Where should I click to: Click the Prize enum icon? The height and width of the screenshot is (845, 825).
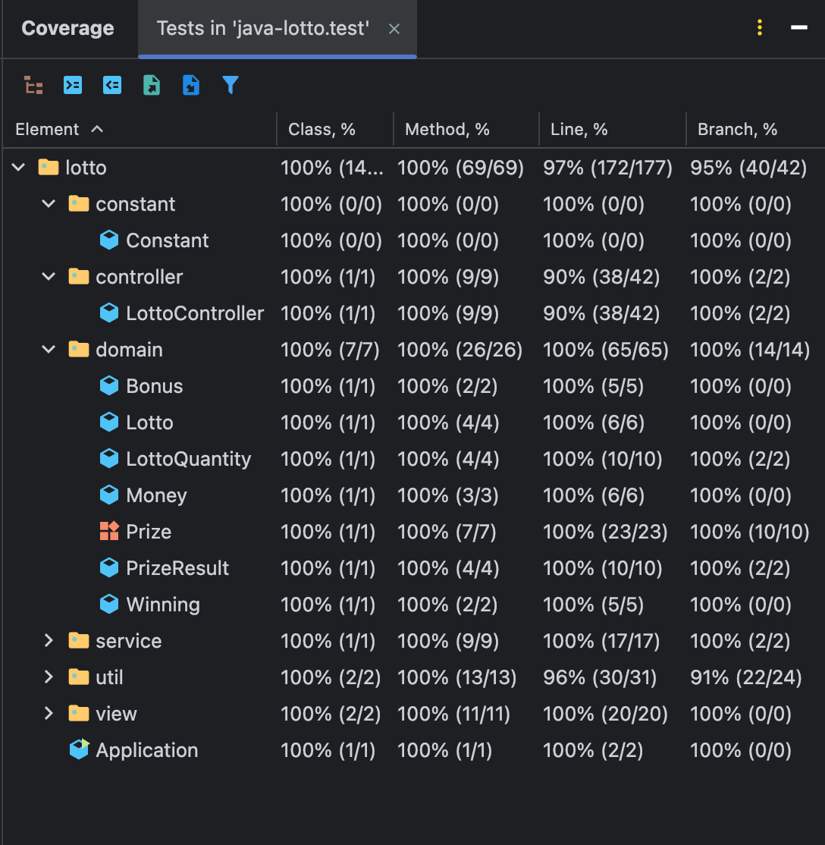tap(109, 532)
